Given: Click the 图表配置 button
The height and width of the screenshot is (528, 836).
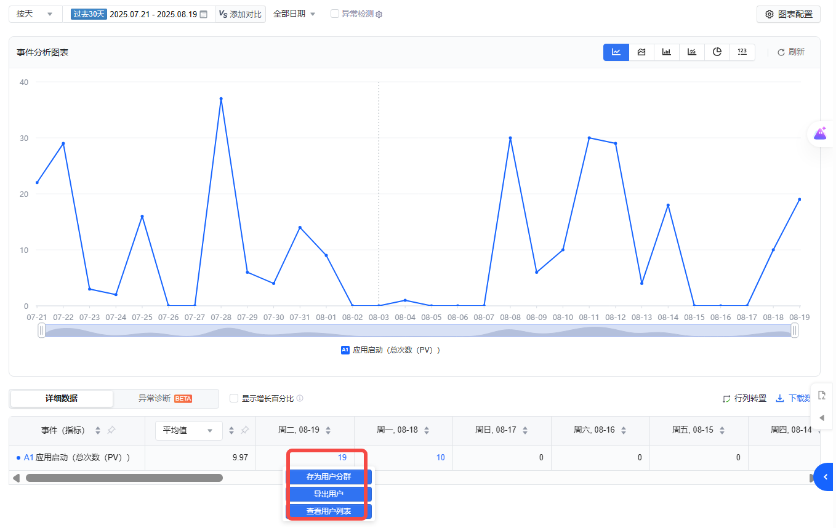Looking at the screenshot, I should coord(789,14).
